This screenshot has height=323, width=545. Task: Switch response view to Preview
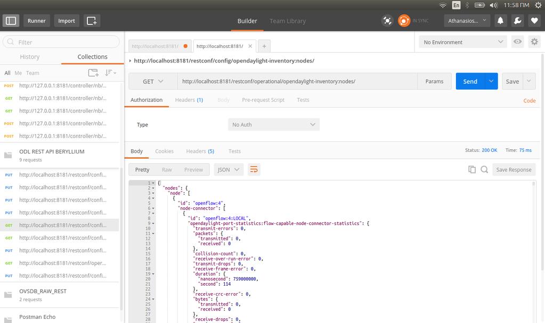point(193,169)
